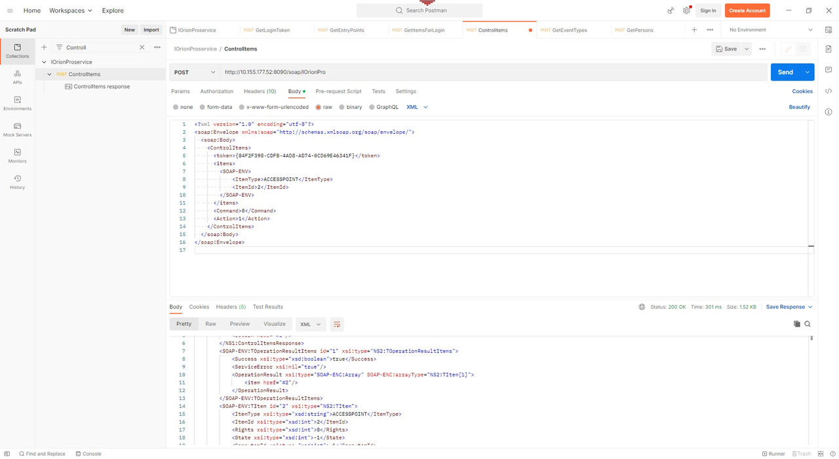Image resolution: width=839 pixels, height=459 pixels.
Task: Click the request URL field
Action: 493,72
